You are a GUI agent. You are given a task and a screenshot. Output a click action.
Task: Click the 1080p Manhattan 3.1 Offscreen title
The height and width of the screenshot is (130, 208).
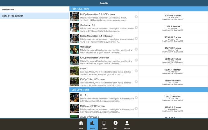click(x=96, y=36)
